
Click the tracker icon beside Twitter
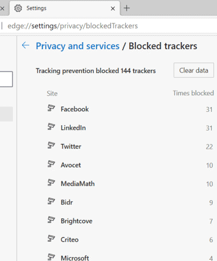point(51,145)
